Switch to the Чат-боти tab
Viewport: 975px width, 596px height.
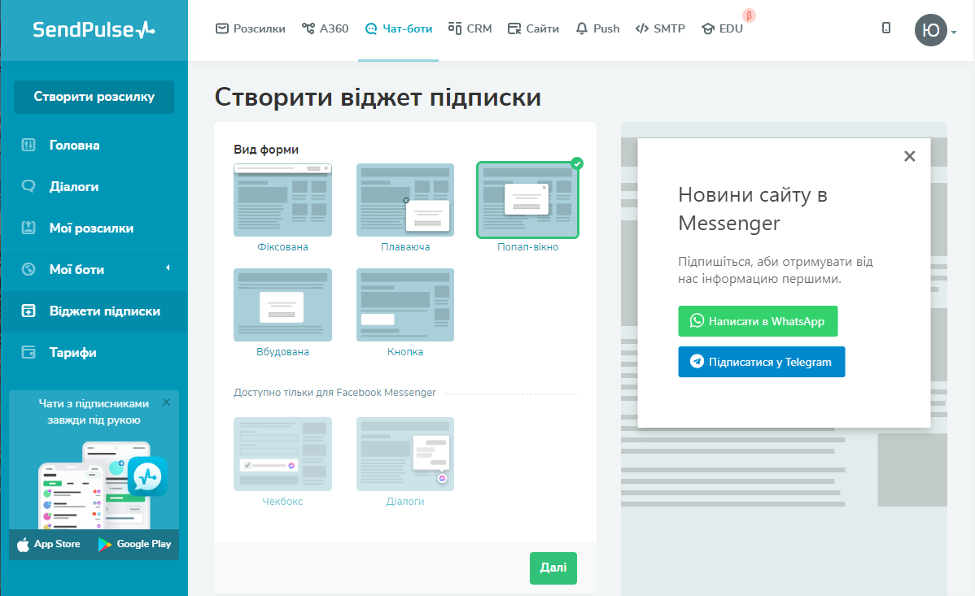pos(399,28)
